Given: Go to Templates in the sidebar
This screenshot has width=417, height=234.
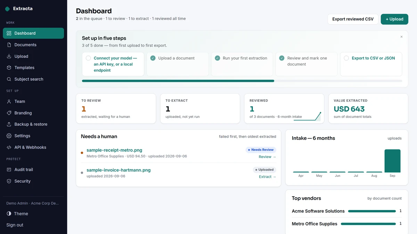Looking at the screenshot, I should [33, 68].
